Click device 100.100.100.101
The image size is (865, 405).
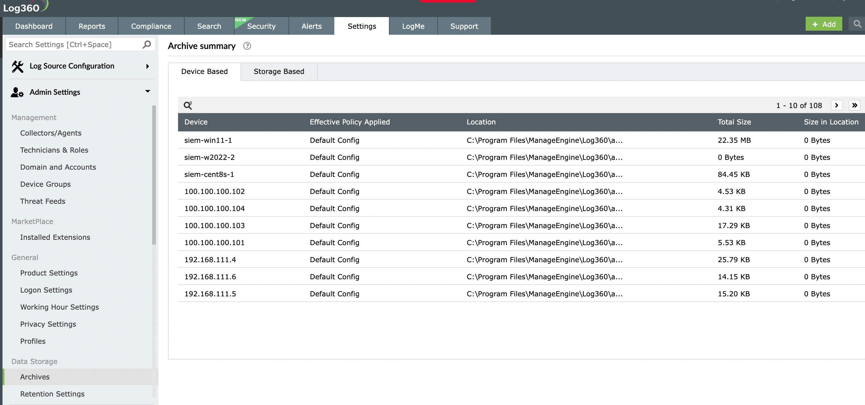coord(215,243)
